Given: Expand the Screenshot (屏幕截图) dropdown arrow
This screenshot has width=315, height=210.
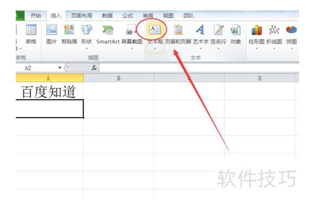Looking at the screenshot, I should tap(132, 49).
